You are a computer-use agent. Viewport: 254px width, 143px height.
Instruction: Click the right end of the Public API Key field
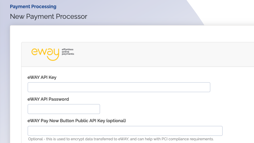click(x=217, y=131)
